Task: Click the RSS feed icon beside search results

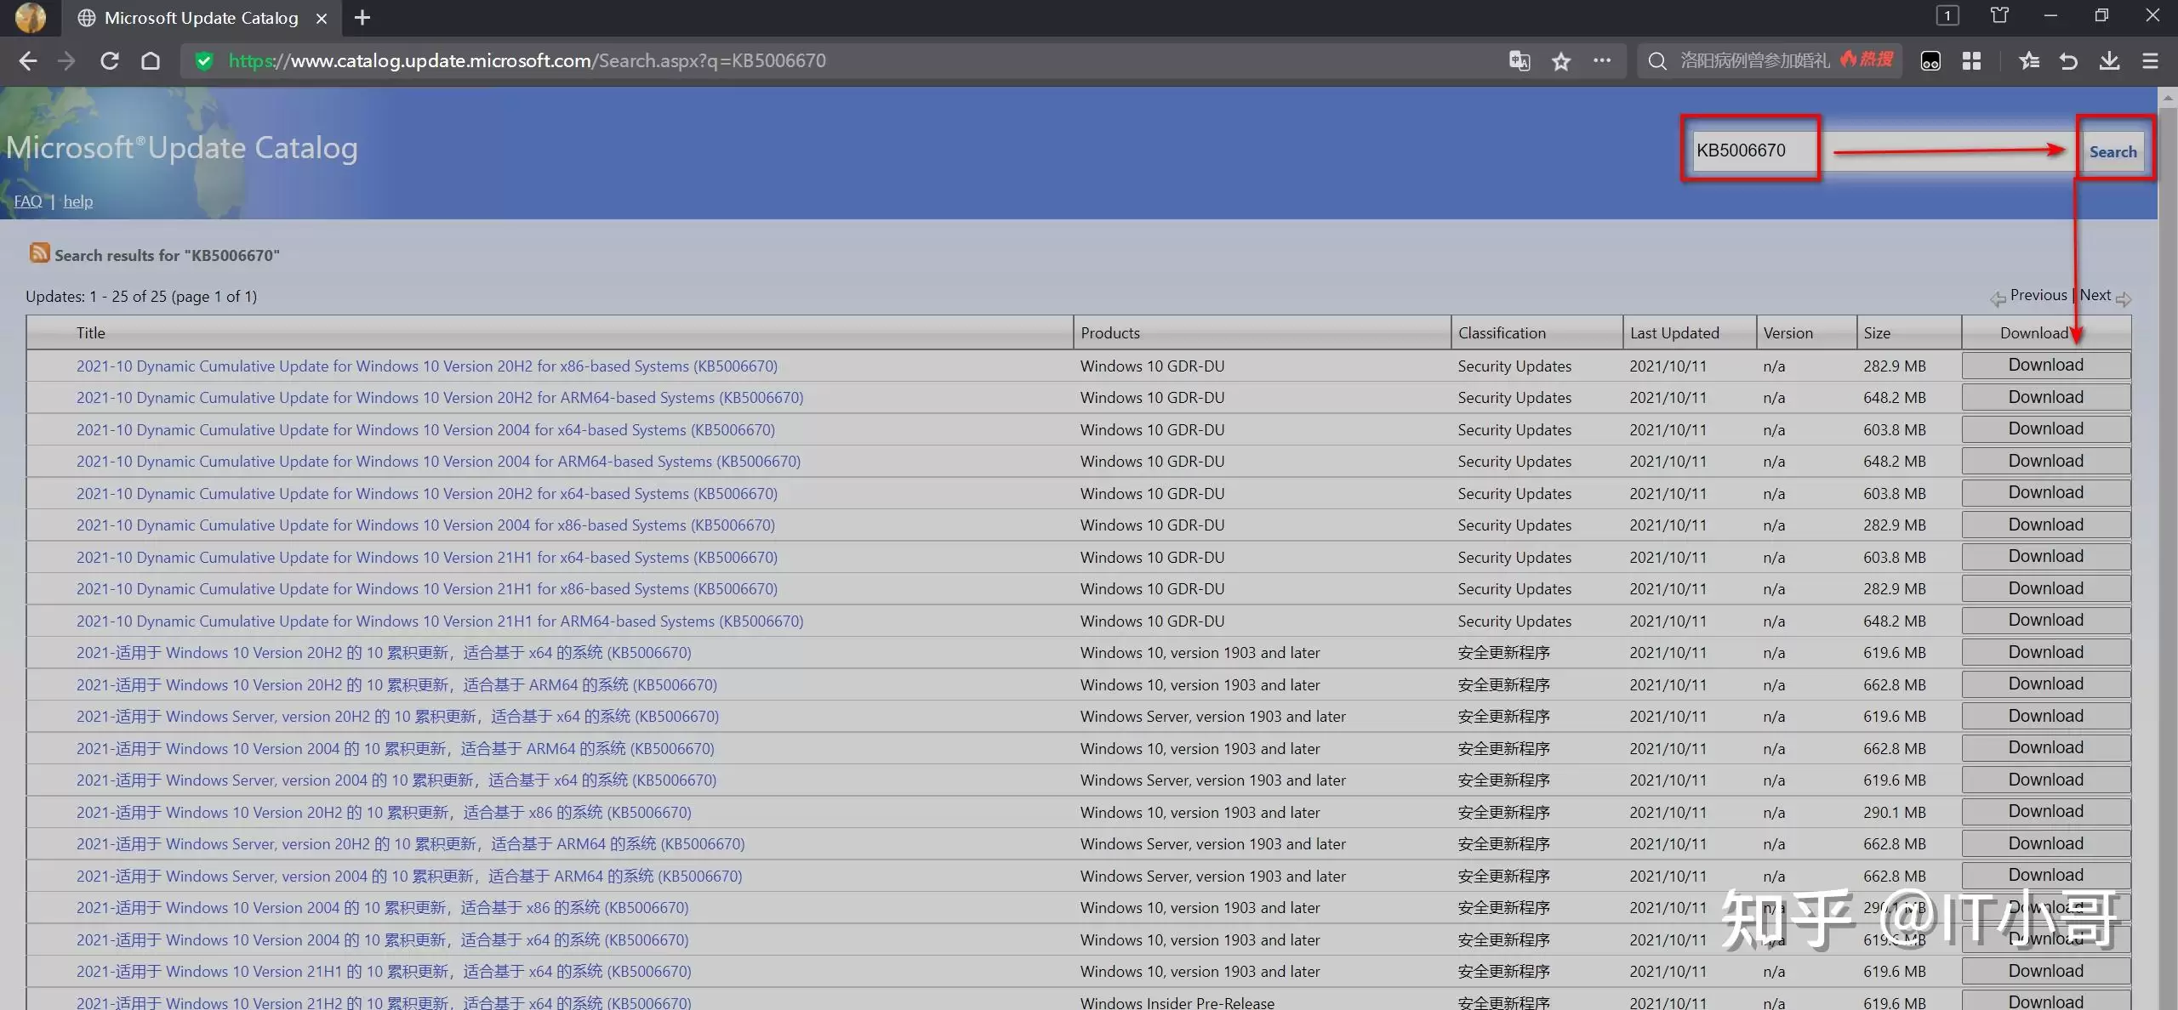Action: pos(39,252)
